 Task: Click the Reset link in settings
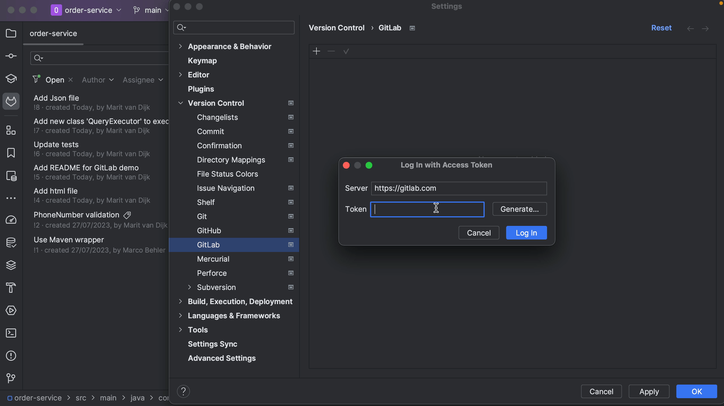tap(661, 28)
